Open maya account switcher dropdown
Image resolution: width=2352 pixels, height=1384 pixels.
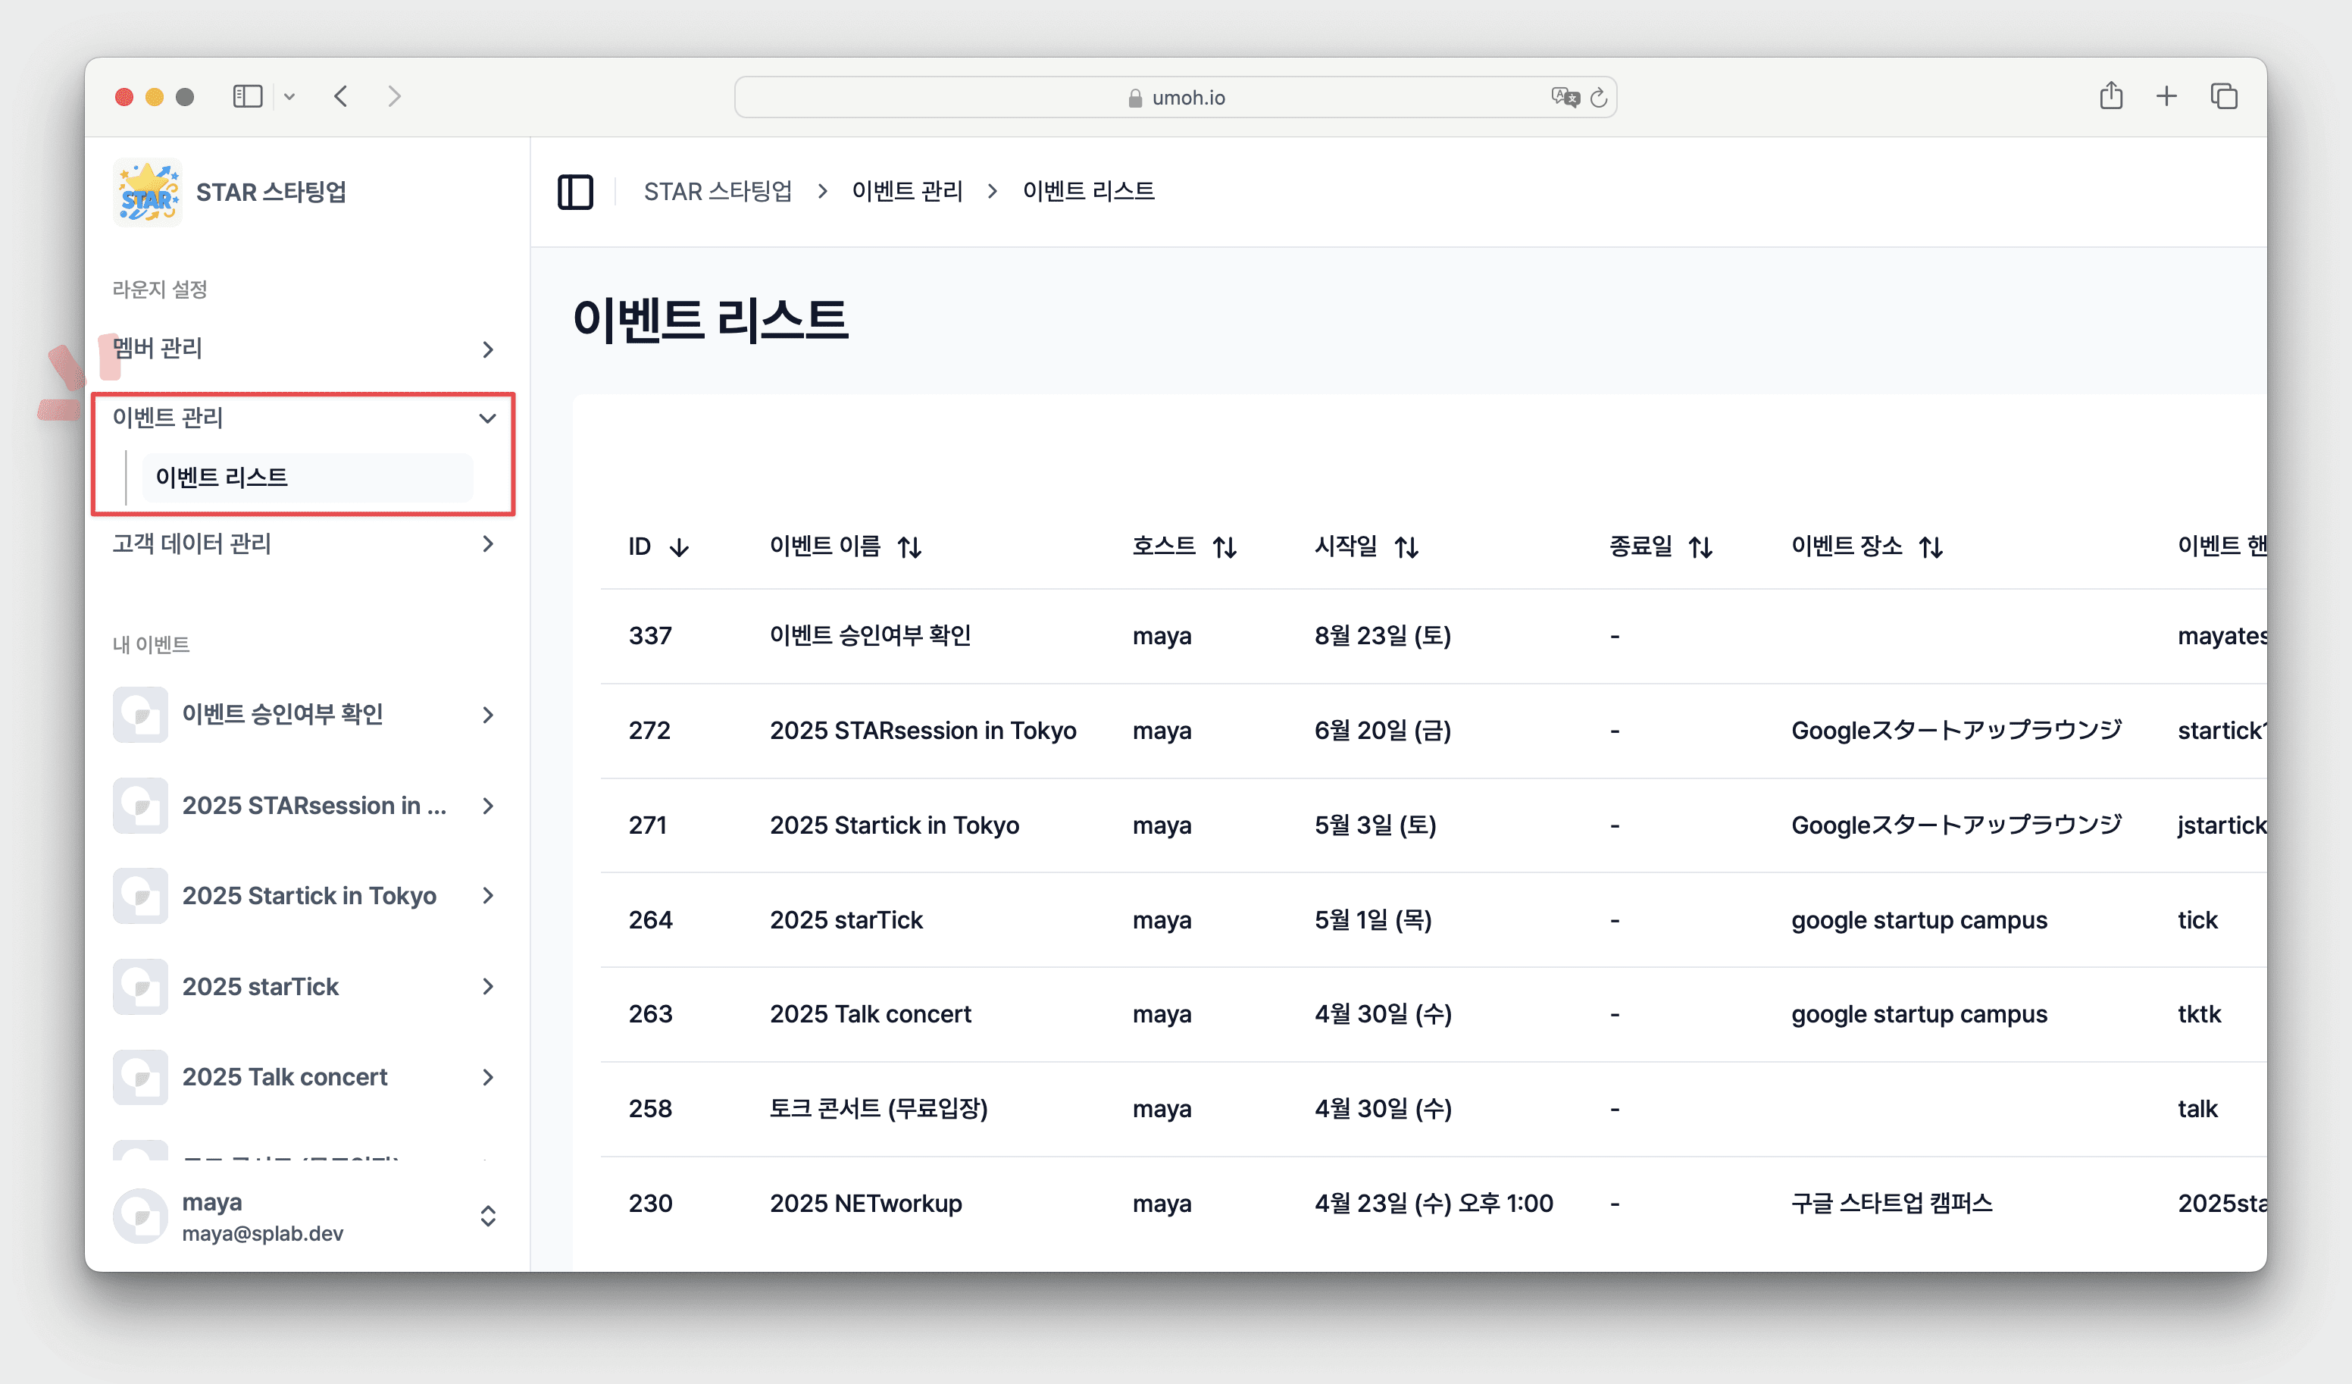pyautogui.click(x=486, y=1216)
